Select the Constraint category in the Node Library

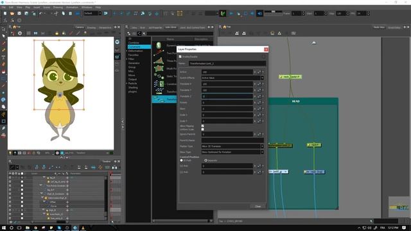click(139, 47)
